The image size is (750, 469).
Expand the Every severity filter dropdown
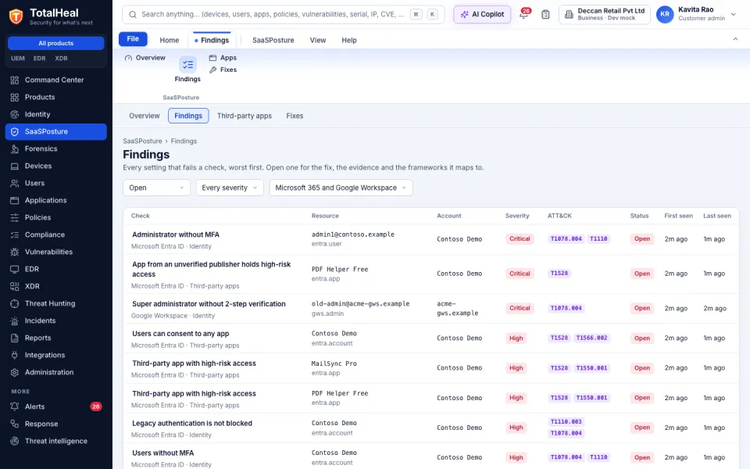pos(230,188)
